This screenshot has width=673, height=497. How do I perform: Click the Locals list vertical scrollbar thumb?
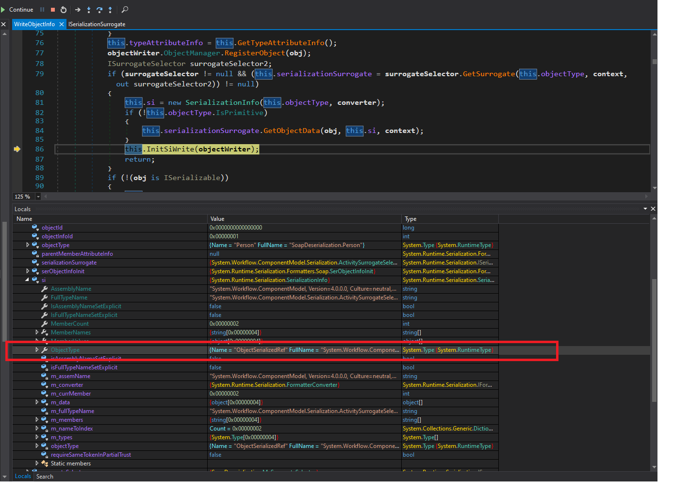[654, 340]
